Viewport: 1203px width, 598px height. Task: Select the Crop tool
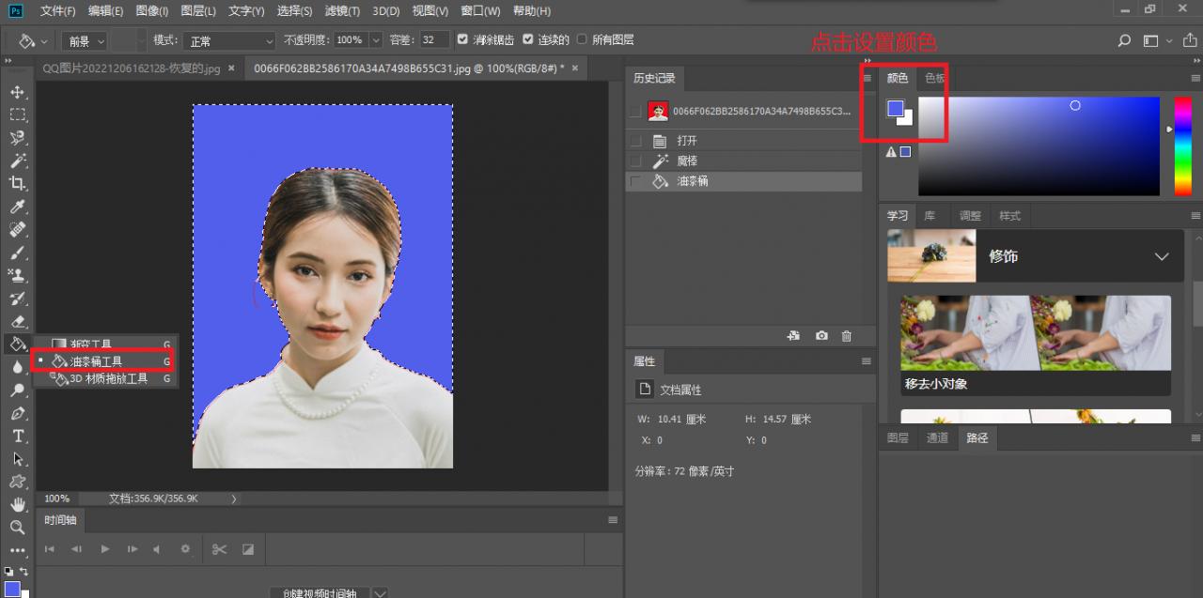(x=17, y=184)
